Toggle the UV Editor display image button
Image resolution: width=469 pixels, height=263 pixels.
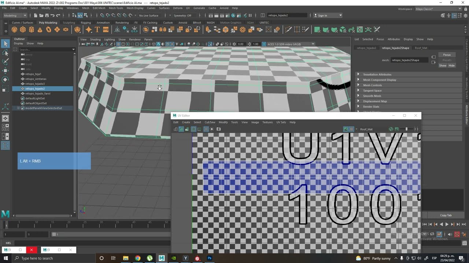pyautogui.click(x=346, y=129)
